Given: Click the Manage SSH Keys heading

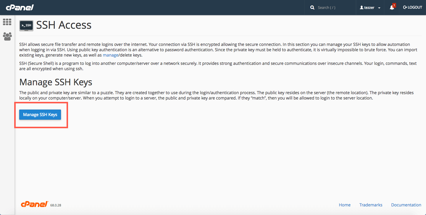Looking at the screenshot, I should coord(56,82).
